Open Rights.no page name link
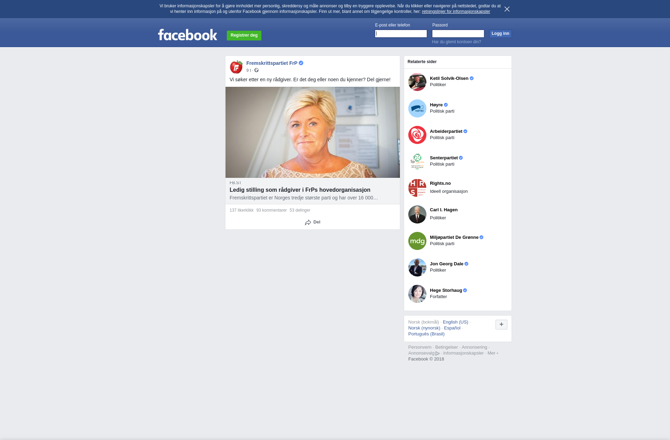Viewport: 670px width, 440px height. (x=440, y=183)
